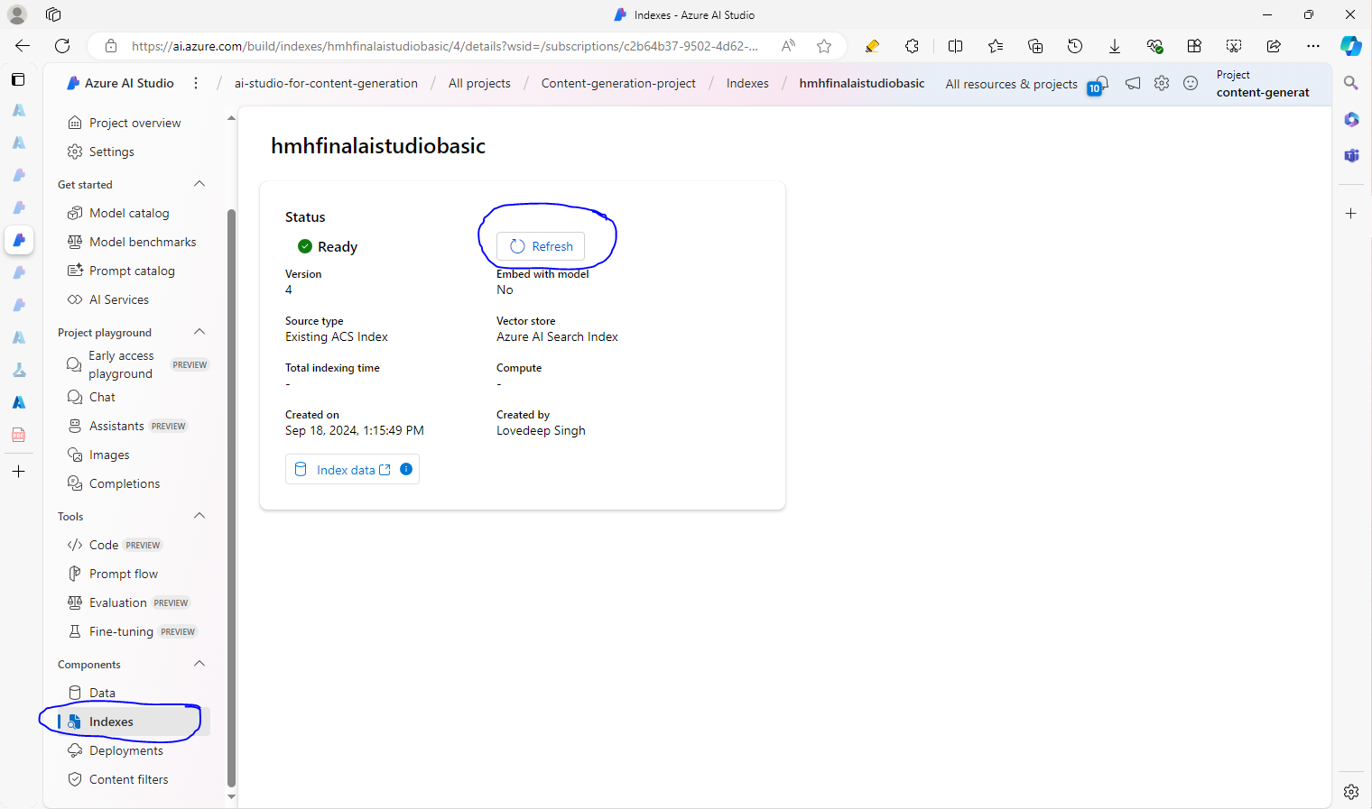The image size is (1372, 809).
Task: Open the Prompt flow tool
Action: coord(123,573)
